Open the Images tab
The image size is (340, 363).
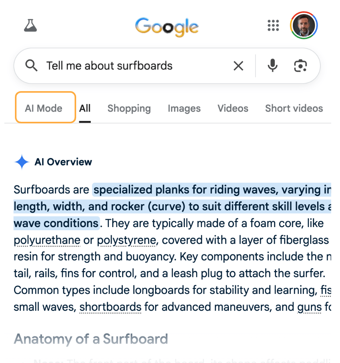pyautogui.click(x=184, y=108)
